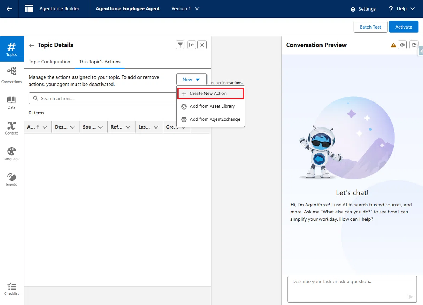
Task: Click the Activate button
Action: coord(404,27)
